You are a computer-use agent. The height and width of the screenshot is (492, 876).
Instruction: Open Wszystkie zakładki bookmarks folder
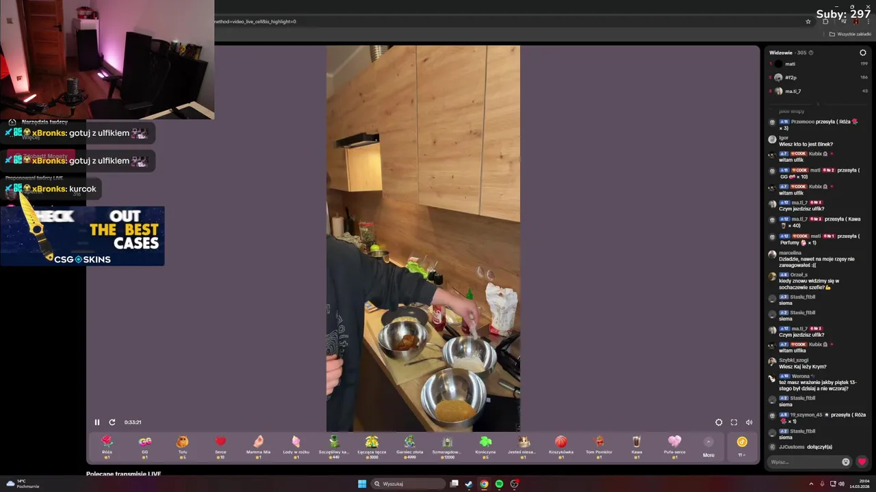(x=851, y=34)
